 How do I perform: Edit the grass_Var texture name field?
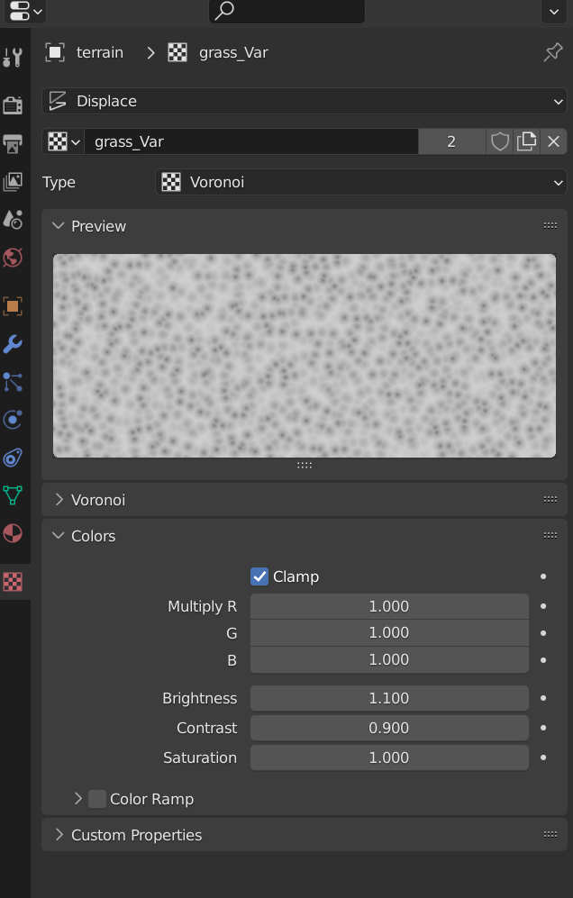coord(251,141)
